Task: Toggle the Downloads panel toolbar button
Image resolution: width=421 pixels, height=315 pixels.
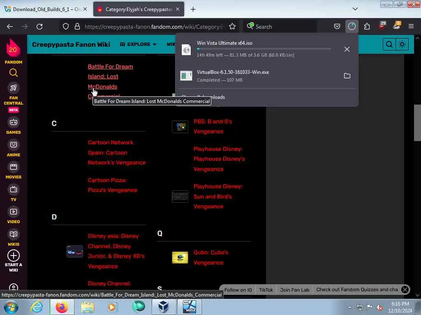Action: click(x=352, y=26)
